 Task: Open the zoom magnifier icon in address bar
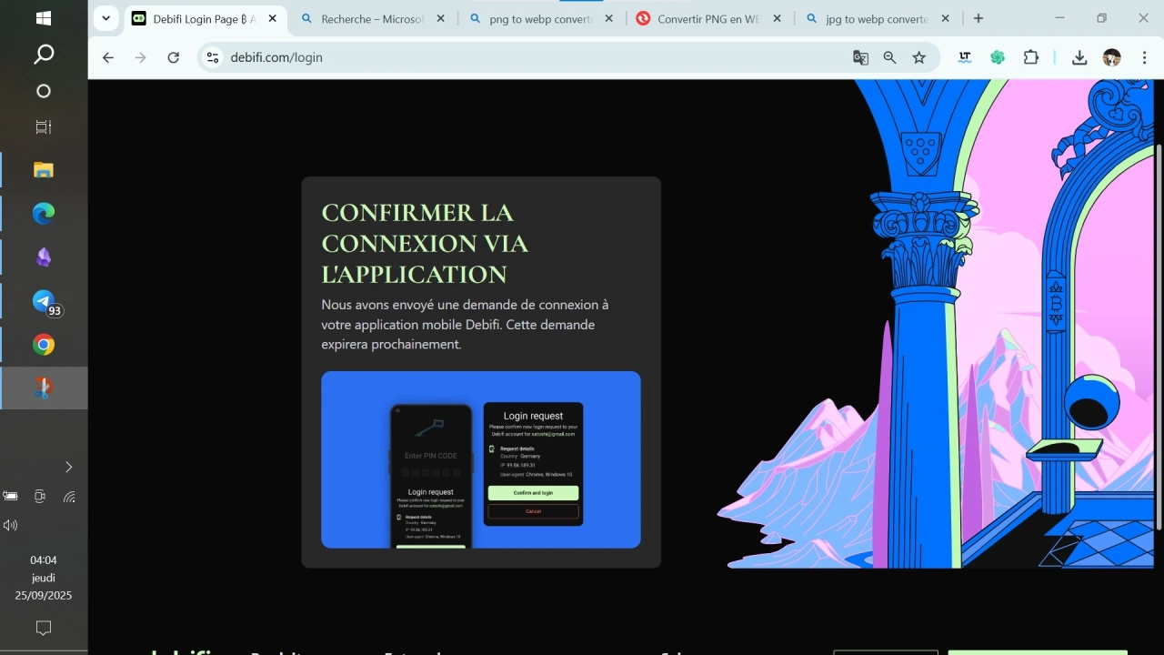889,57
